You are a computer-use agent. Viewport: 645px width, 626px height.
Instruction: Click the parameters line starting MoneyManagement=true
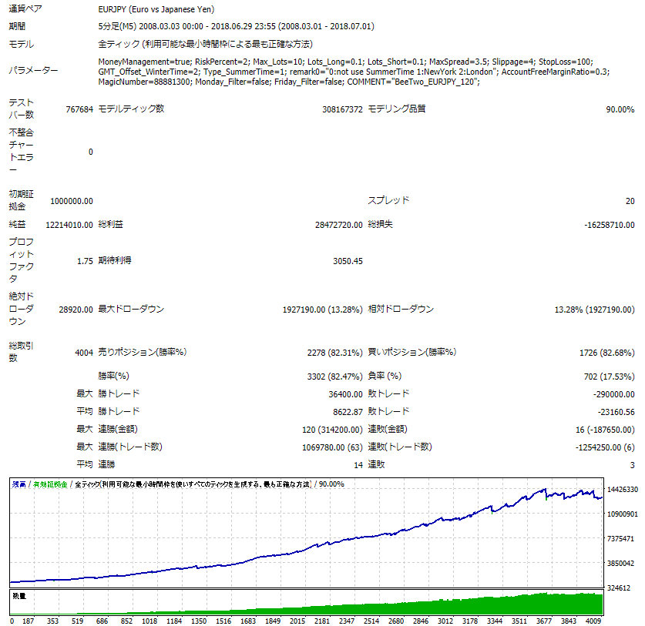tap(345, 62)
